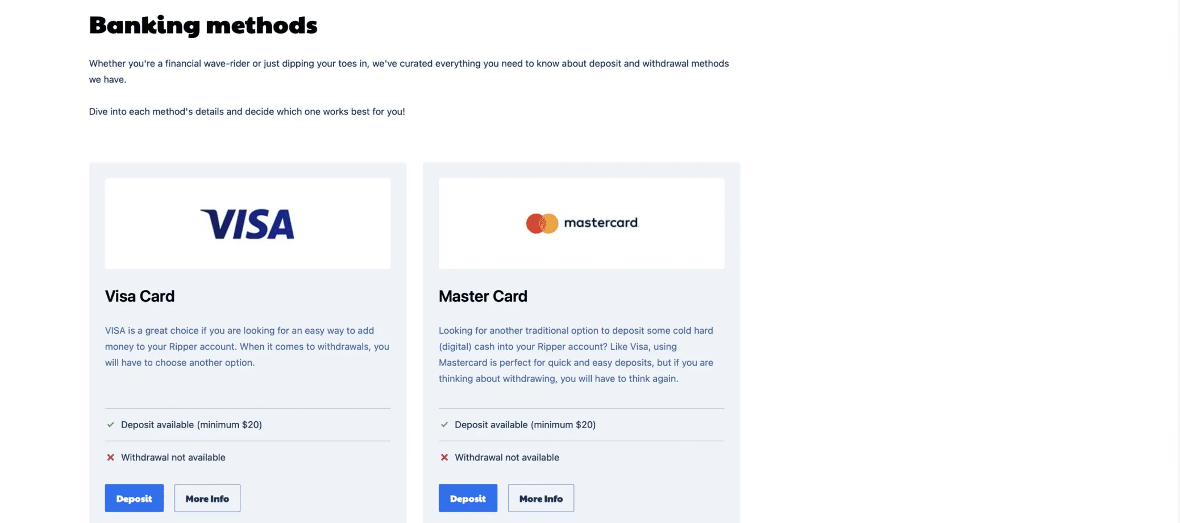This screenshot has width=1180, height=523.
Task: Click the Banking methods page title
Action: point(203,25)
